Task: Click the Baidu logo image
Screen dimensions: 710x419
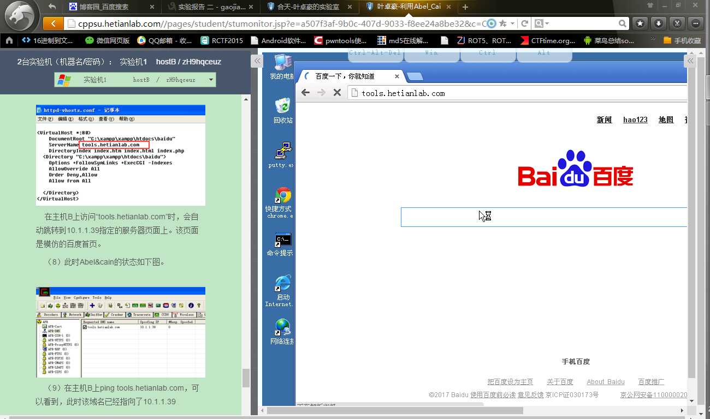Action: tap(576, 169)
